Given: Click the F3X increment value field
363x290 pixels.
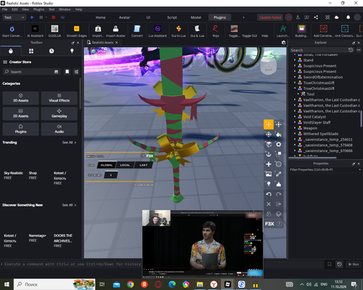Looking at the screenshot, I should click(x=110, y=175).
